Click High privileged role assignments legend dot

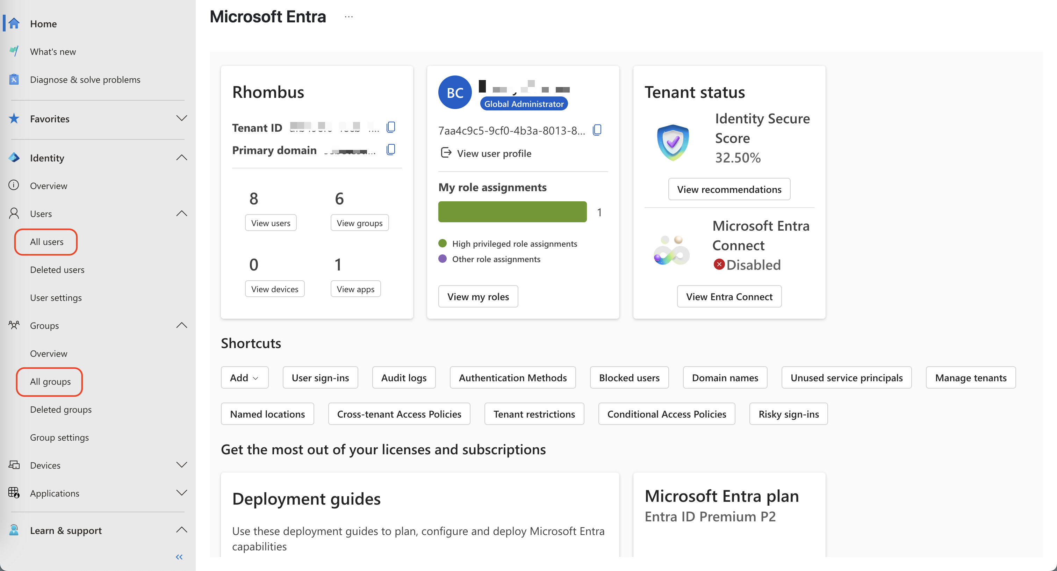click(442, 243)
